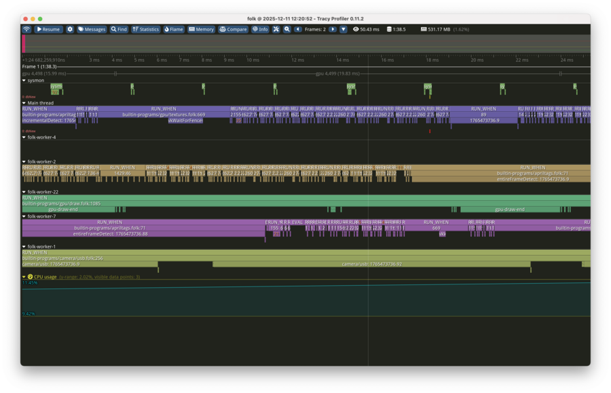This screenshot has width=611, height=393.
Task: Open the Statistics window
Action: point(145,29)
